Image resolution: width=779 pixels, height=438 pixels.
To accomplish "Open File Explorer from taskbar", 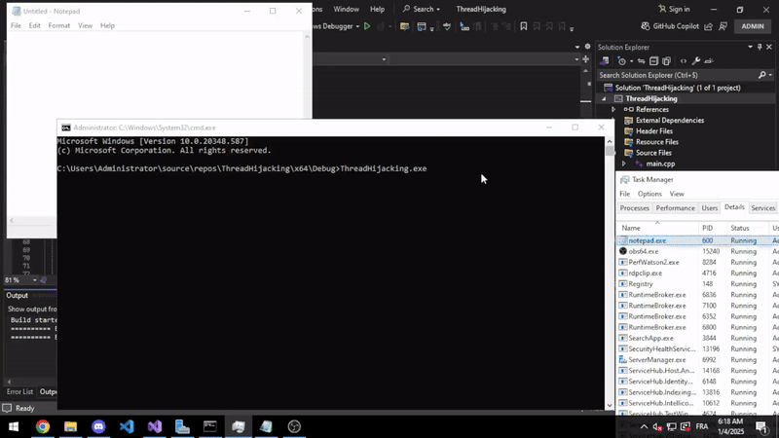I will click(70, 426).
